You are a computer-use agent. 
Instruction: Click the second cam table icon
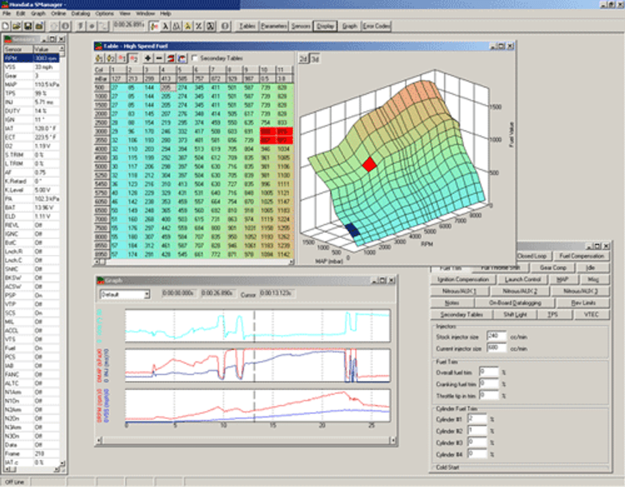(110, 59)
